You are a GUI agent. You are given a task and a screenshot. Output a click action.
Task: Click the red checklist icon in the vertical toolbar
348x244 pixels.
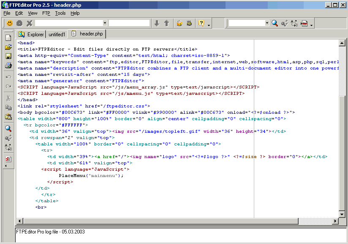(x=8, y=159)
